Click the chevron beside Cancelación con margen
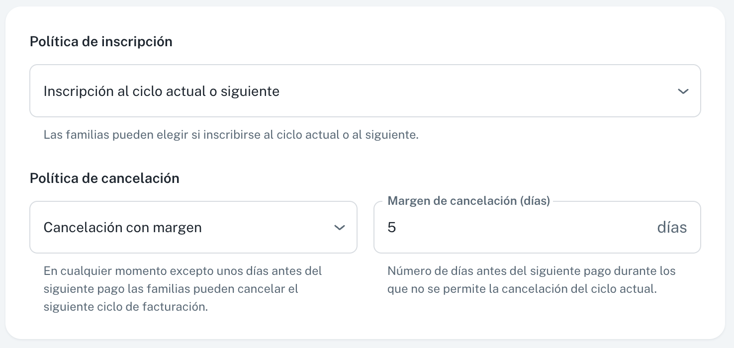The height and width of the screenshot is (348, 734). [339, 228]
